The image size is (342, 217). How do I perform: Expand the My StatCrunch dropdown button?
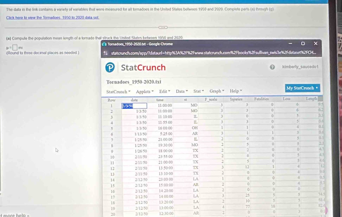[x=302, y=88]
